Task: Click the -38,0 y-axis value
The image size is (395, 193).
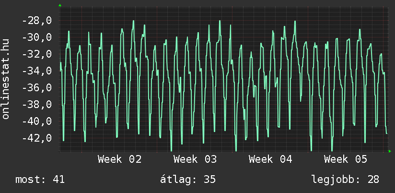Action: [36, 105]
